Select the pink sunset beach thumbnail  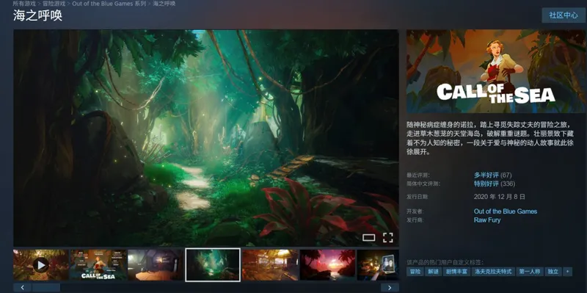pyautogui.click(x=327, y=265)
